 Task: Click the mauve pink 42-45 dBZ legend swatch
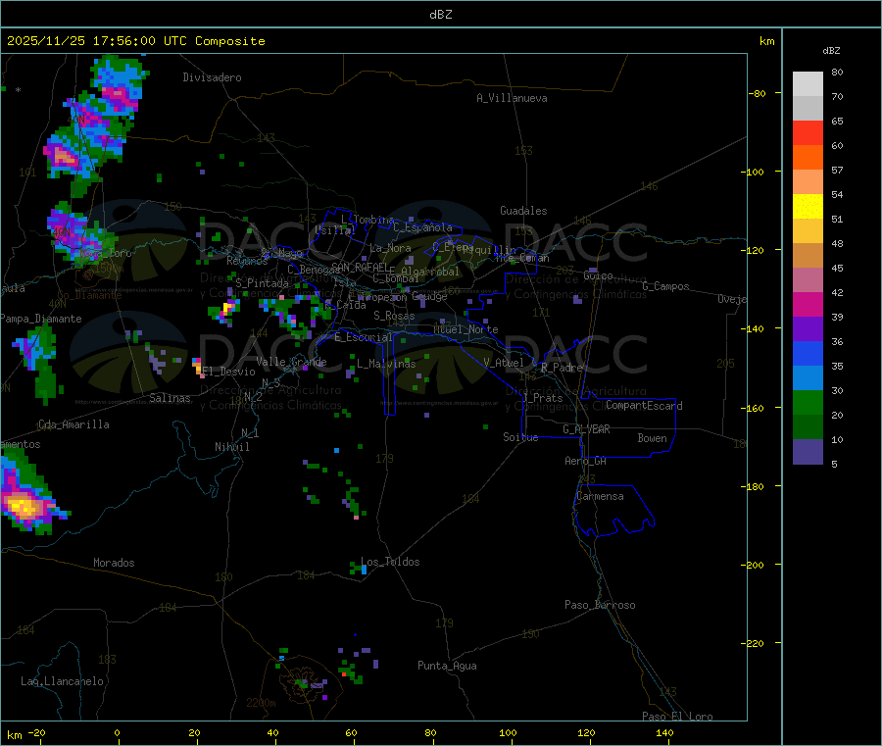click(808, 280)
